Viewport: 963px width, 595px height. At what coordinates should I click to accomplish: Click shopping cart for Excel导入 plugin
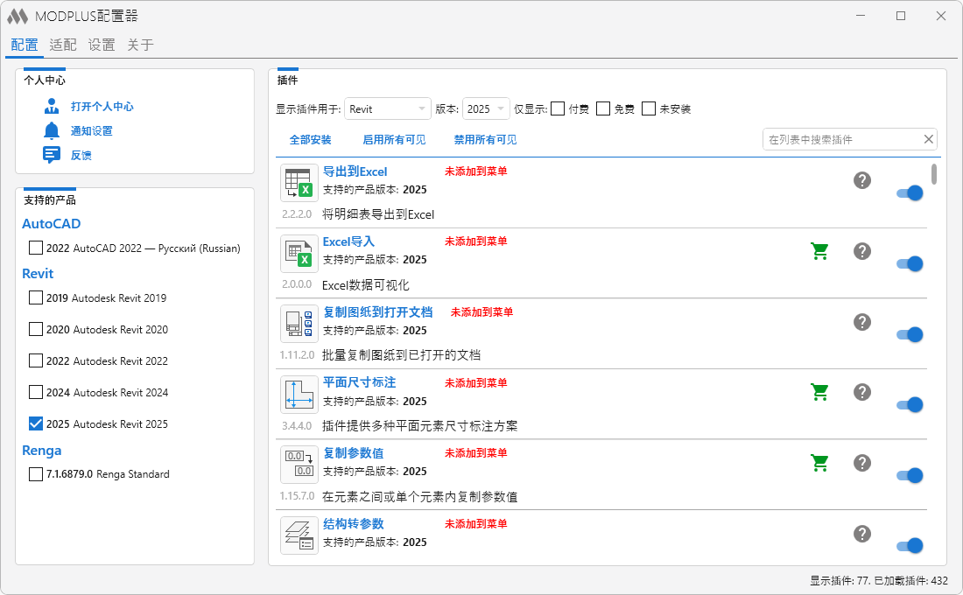click(820, 251)
